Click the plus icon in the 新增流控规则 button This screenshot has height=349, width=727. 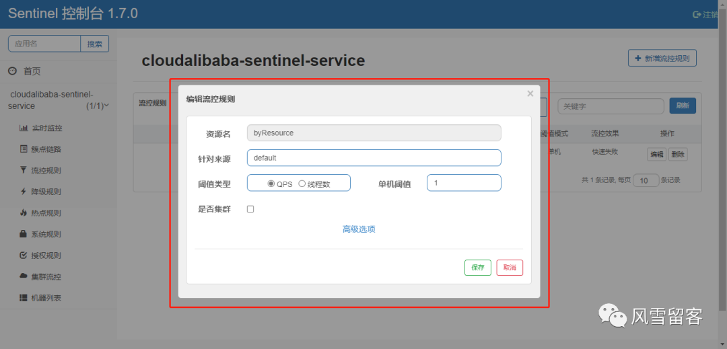637,59
